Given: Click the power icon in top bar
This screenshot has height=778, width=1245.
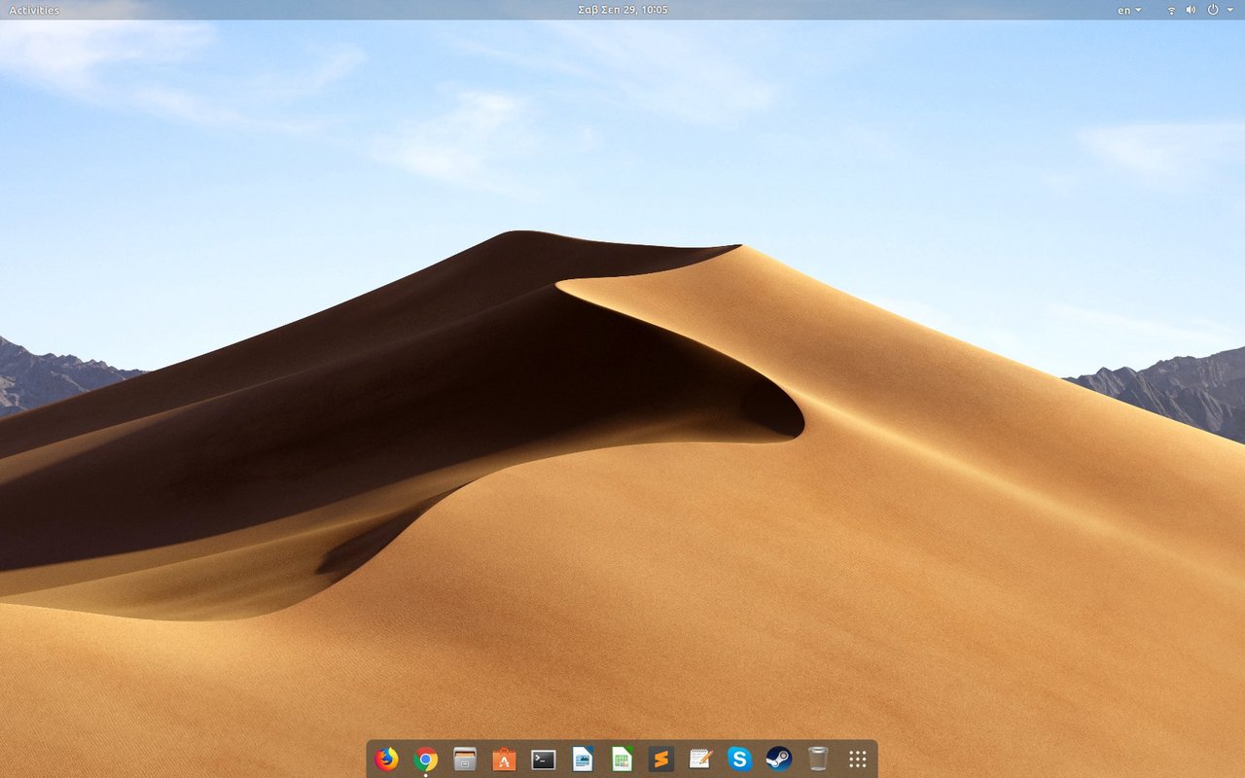Looking at the screenshot, I should pyautogui.click(x=1212, y=10).
